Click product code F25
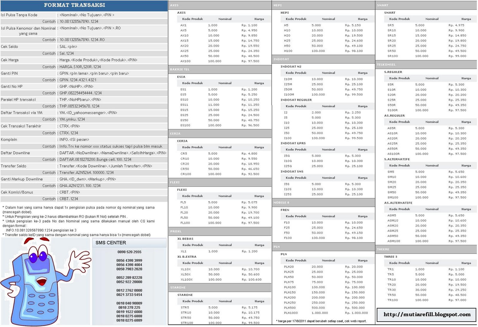 click(287, 228)
